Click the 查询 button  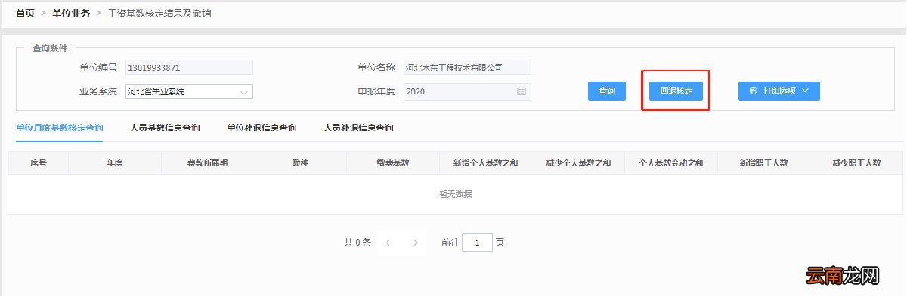point(607,91)
